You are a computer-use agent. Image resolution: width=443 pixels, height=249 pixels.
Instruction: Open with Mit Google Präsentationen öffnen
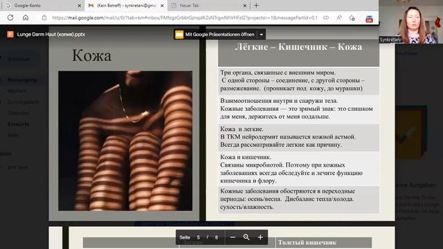[215, 35]
